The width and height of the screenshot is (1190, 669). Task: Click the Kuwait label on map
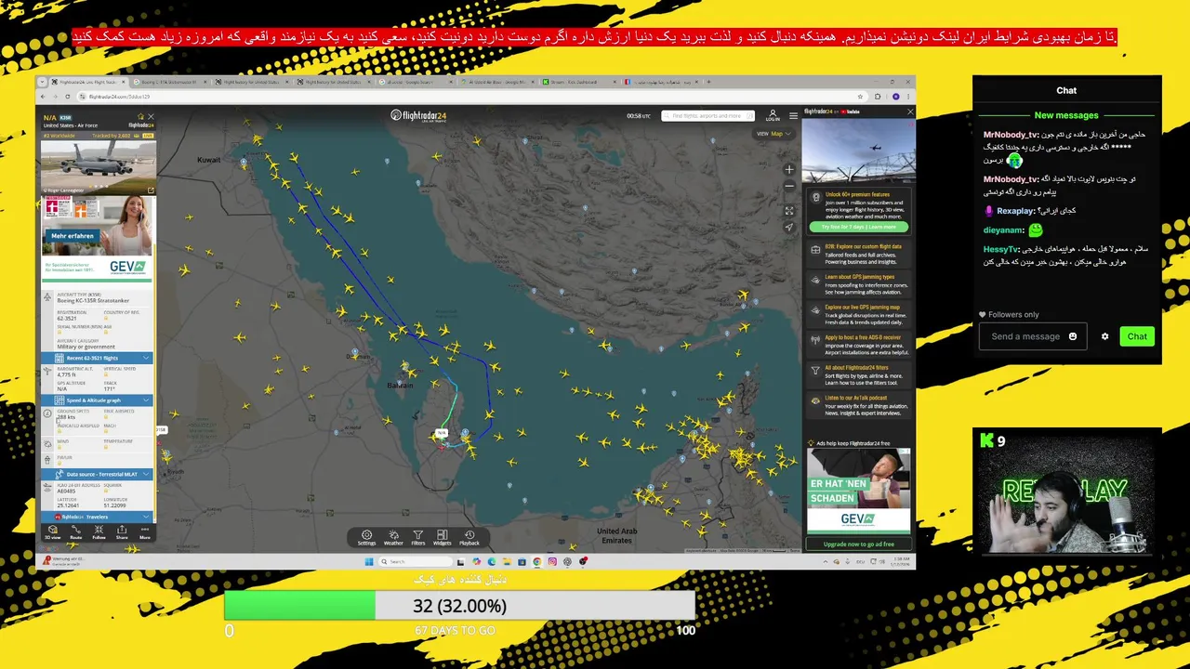[x=209, y=160]
